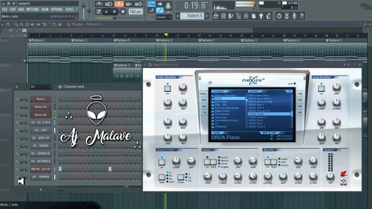Select pingpong delay mode in Nexus

tap(223, 167)
